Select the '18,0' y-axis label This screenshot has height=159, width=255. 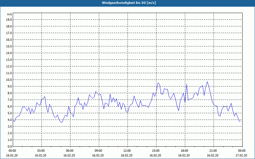[x=9, y=26]
